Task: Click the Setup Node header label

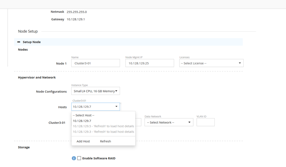Action: (32, 42)
